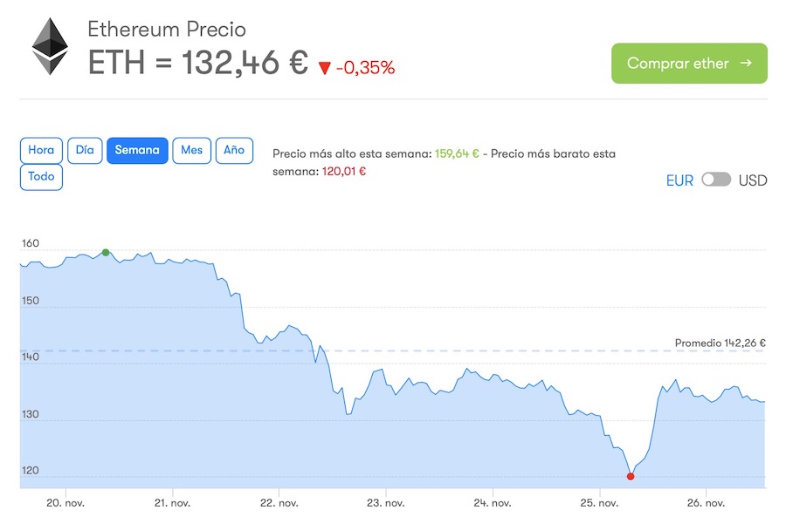Click the red down-triangle price change indicator
786x517 pixels.
coord(324,68)
